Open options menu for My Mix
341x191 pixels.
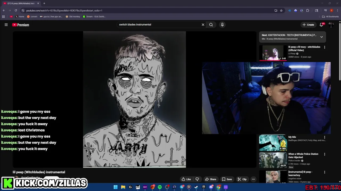click(324, 137)
